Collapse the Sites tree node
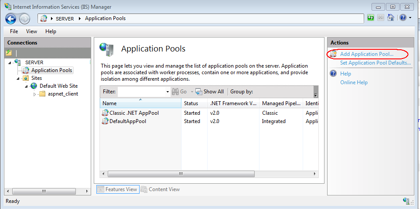The width and height of the screenshot is (420, 209). [18, 79]
